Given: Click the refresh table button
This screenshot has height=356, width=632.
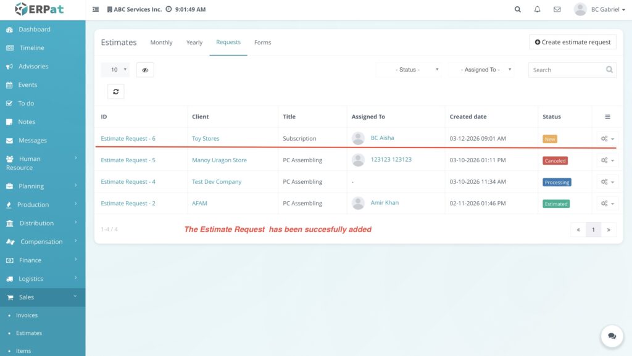Looking at the screenshot, I should (x=115, y=91).
